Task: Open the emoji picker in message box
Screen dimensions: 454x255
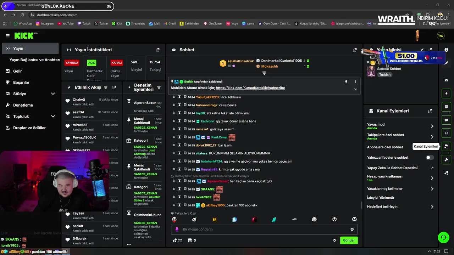Action: (x=352, y=229)
